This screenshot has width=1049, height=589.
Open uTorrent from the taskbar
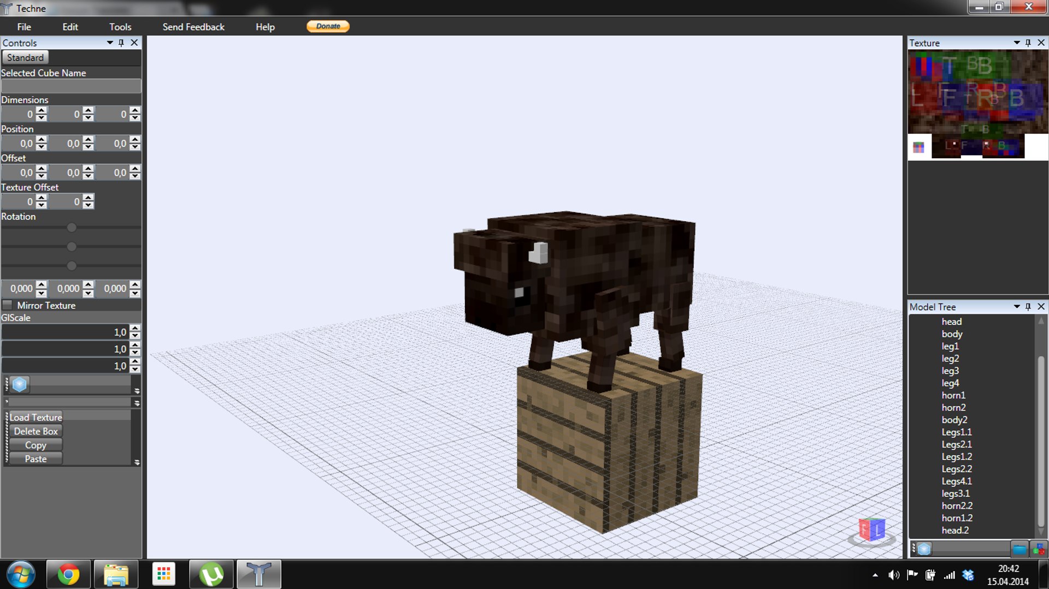211,574
